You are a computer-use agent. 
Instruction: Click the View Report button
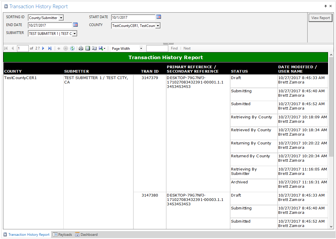(320, 18)
